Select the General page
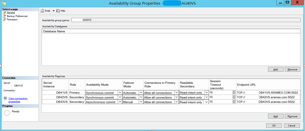Viewport: 305px width, 131px height. (x=11, y=13)
